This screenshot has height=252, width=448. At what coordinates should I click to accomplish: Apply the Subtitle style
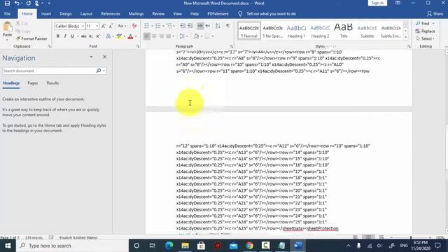click(367, 31)
